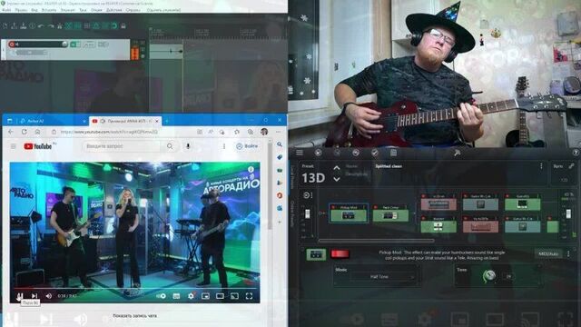This screenshot has width=581, height=327.
Task: Click the info card icon on the video
Action: click(251, 170)
